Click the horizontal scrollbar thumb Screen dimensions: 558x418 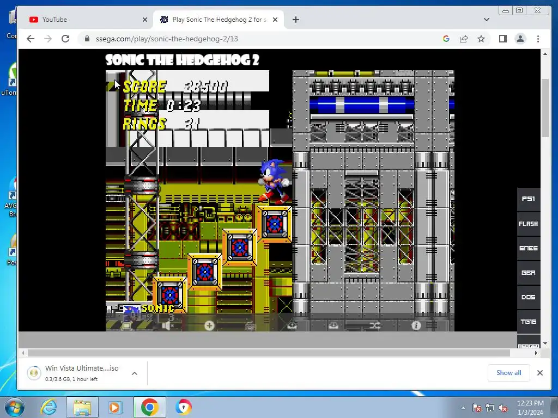click(269, 353)
